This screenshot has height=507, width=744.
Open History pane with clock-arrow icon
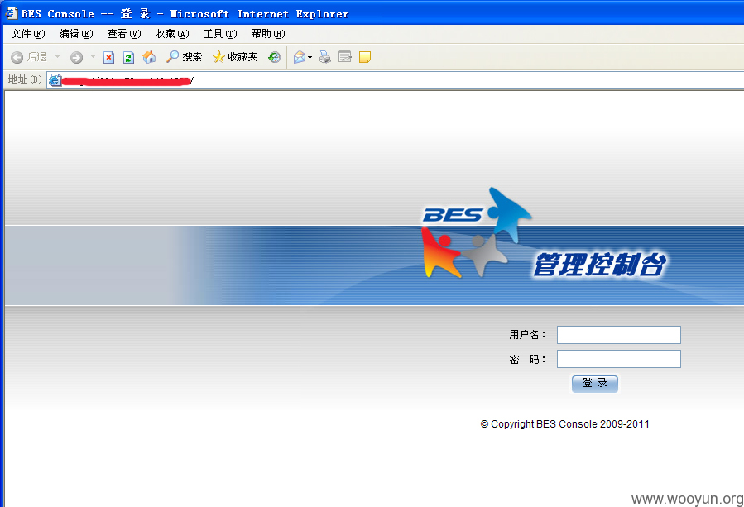coord(274,57)
